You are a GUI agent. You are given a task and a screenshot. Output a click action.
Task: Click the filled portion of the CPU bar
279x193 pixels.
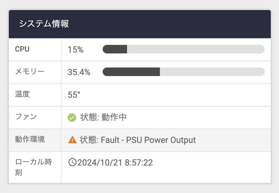click(x=115, y=49)
